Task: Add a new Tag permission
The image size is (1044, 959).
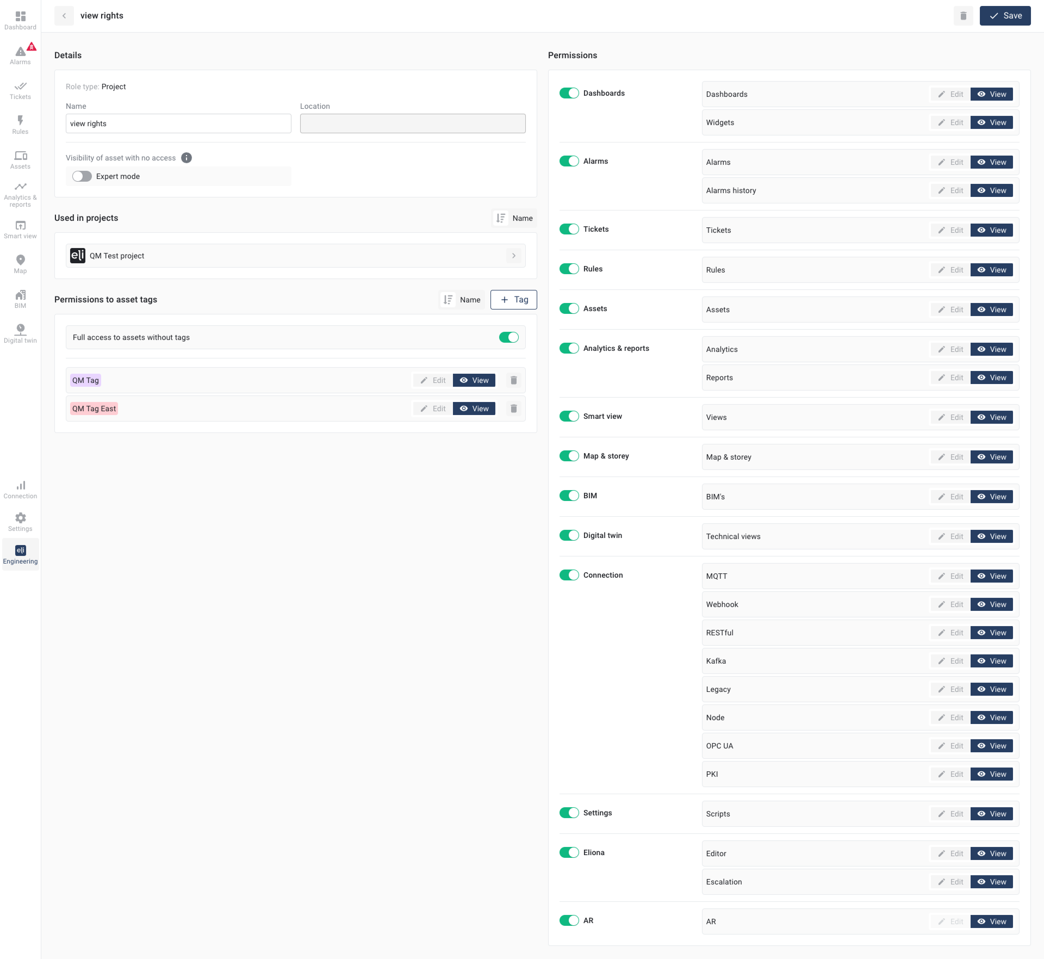Action: [513, 299]
